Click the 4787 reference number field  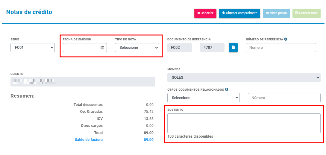(212, 48)
